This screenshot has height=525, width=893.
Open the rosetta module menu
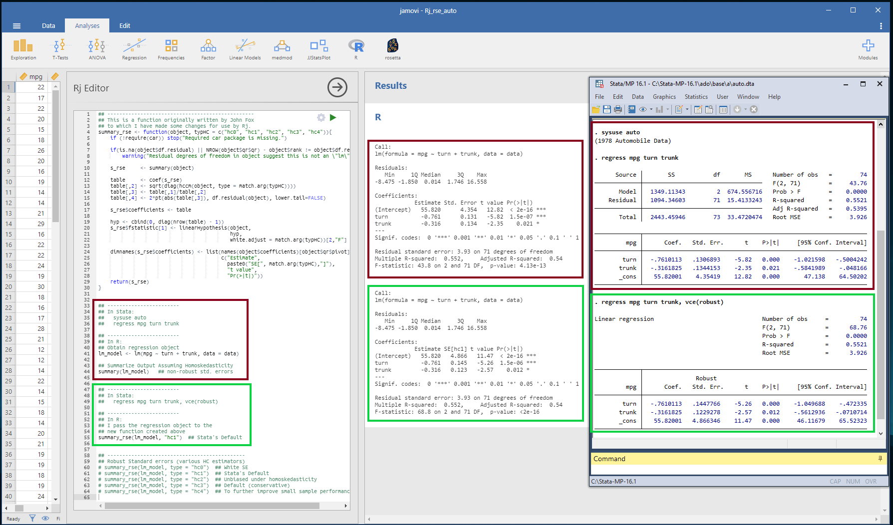tap(393, 49)
